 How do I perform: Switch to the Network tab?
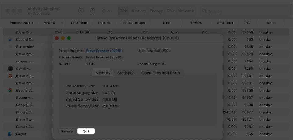(x=186, y=11)
